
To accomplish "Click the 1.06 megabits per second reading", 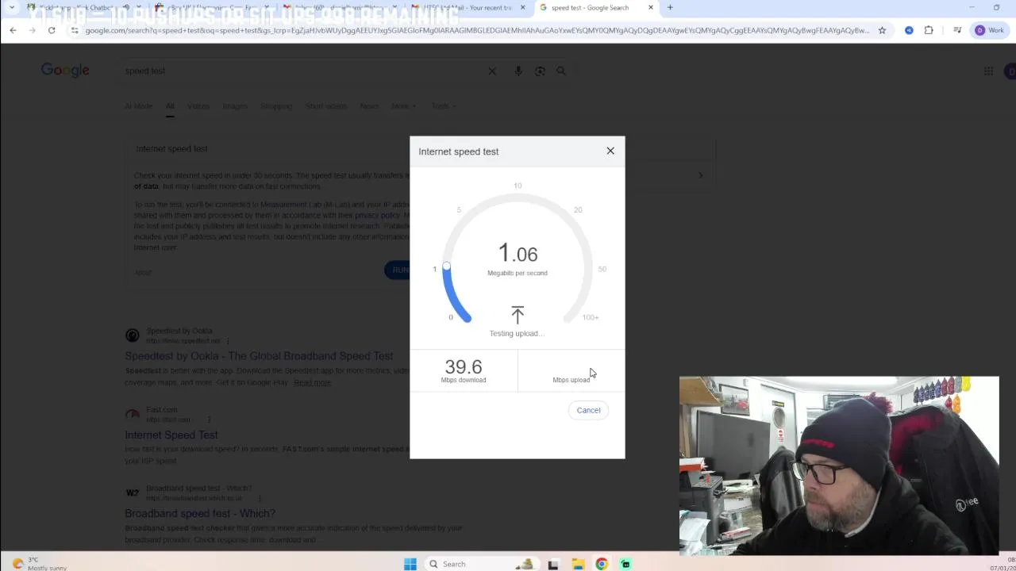I will tap(518, 254).
